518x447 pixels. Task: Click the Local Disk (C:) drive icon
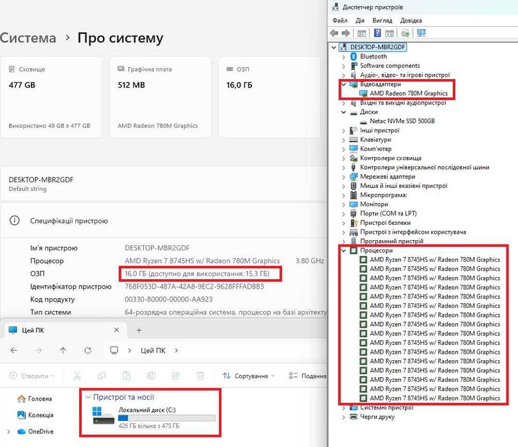(104, 416)
